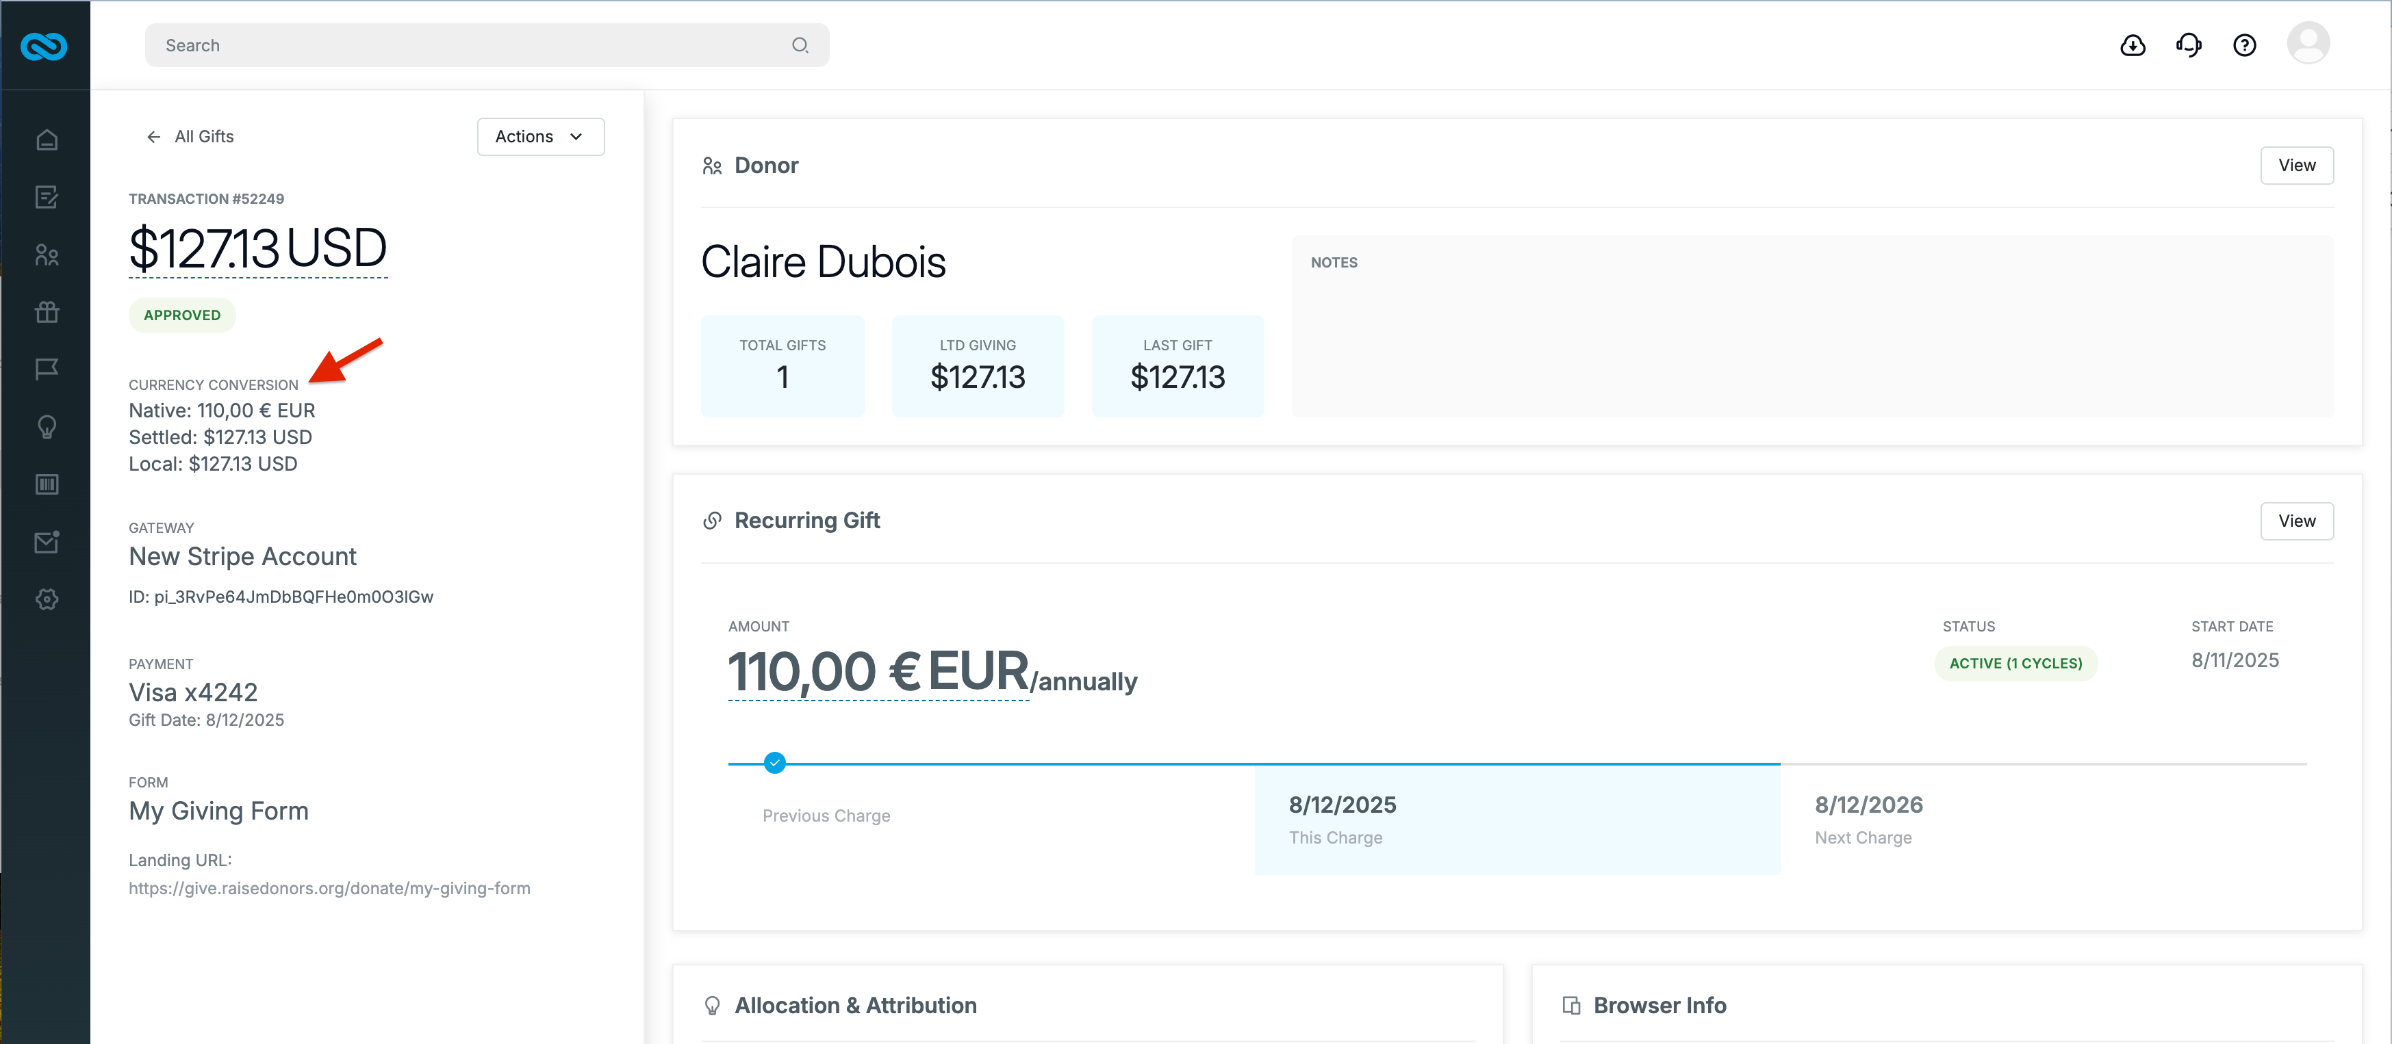
Task: Expand the Actions dropdown
Action: click(540, 136)
